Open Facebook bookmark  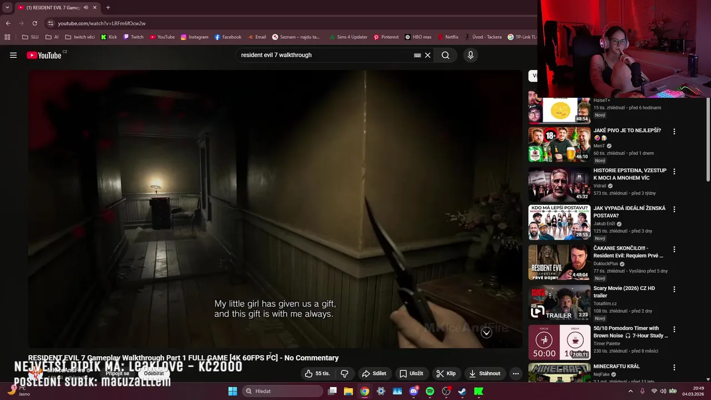[228, 37]
